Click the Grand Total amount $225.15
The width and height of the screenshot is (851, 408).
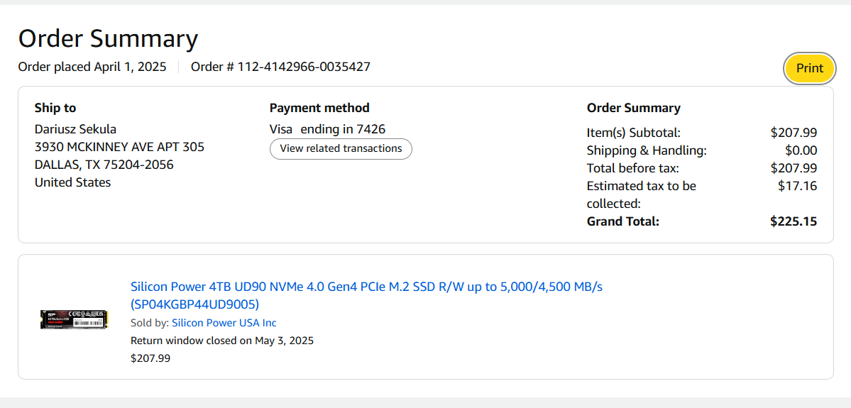tap(793, 221)
